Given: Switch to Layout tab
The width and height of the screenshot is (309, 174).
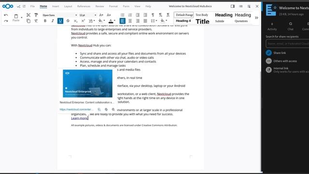Looking at the screenshot, I should pyautogui.click(x=68, y=6).
